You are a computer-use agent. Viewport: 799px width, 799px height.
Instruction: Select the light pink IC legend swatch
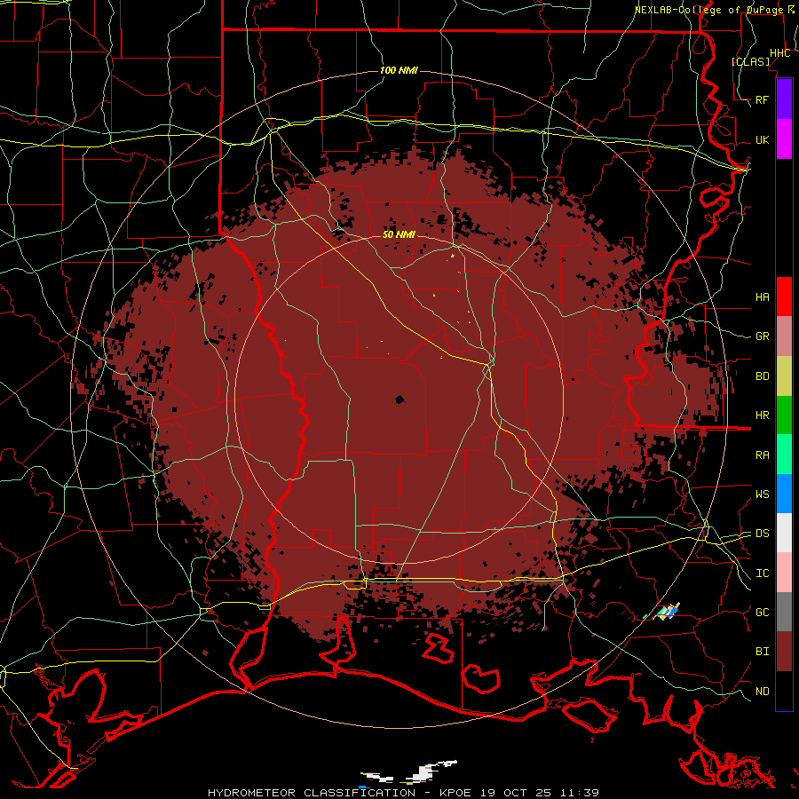784,573
